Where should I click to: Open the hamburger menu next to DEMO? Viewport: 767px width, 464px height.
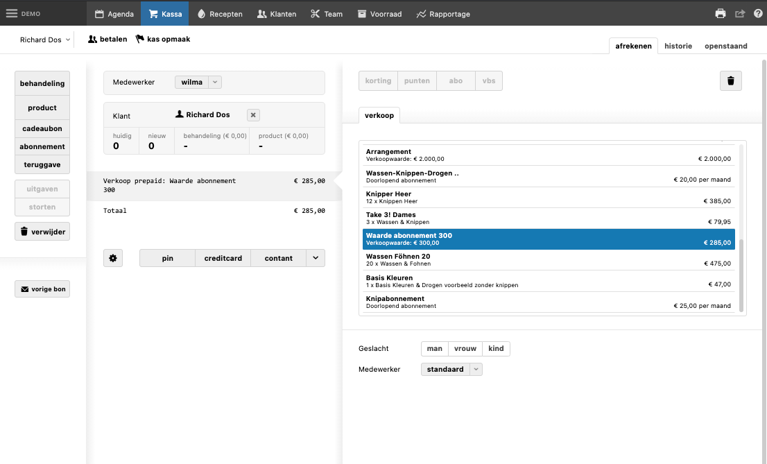pyautogui.click(x=12, y=13)
